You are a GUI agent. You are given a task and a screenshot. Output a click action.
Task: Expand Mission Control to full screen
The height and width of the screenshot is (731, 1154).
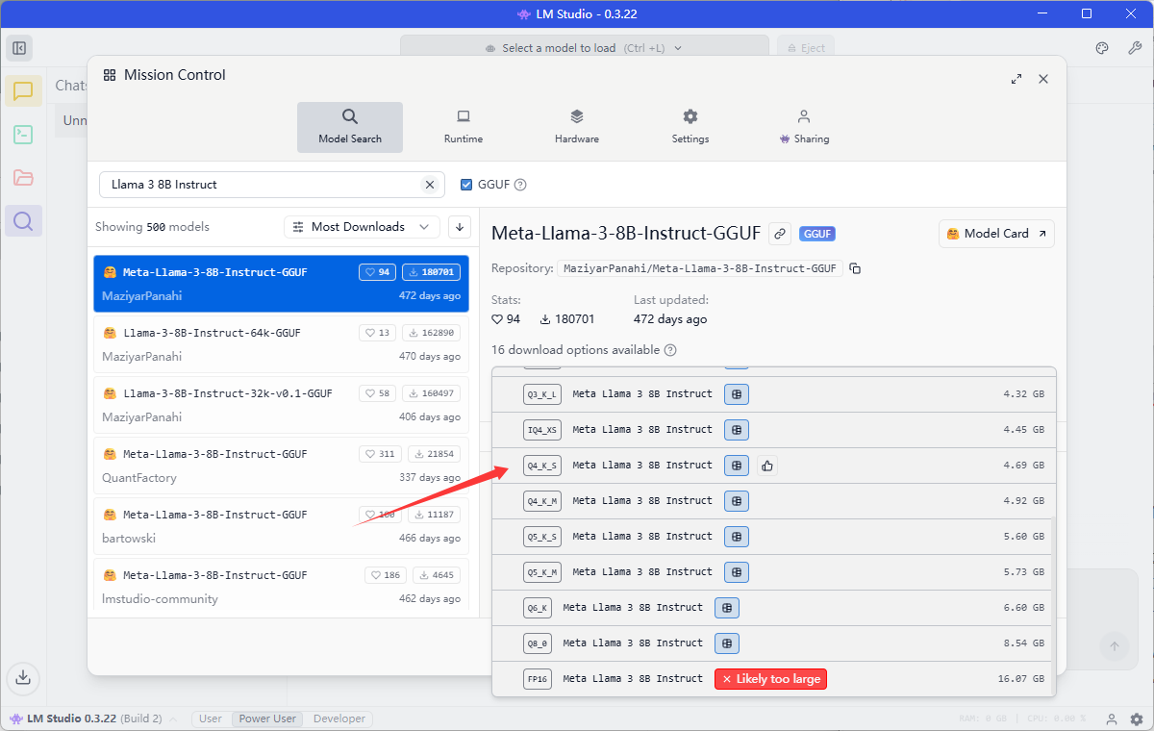click(1016, 79)
